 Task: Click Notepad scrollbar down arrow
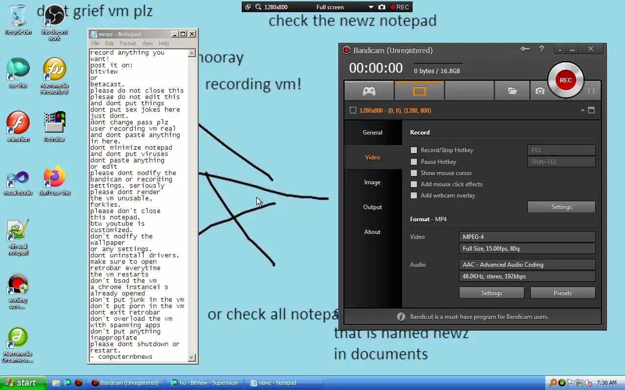click(x=192, y=358)
